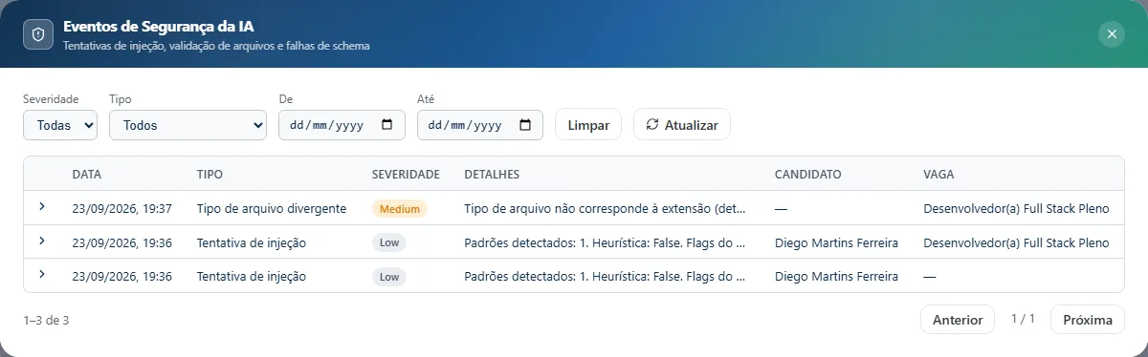
Task: Click the Low badge in the 19:36 Full Stack row
Action: (389, 242)
